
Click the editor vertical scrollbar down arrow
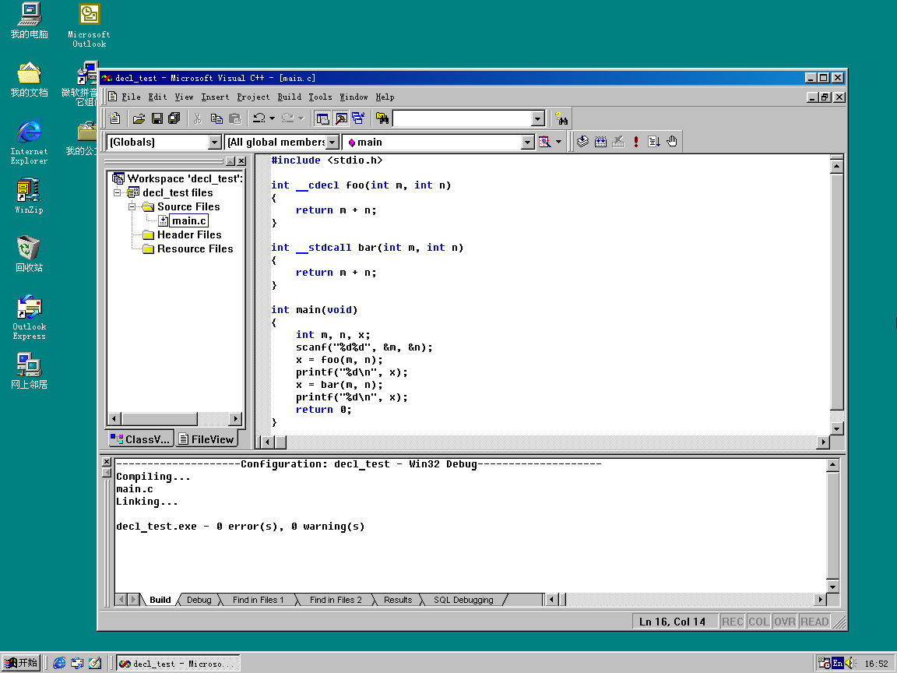click(x=836, y=428)
